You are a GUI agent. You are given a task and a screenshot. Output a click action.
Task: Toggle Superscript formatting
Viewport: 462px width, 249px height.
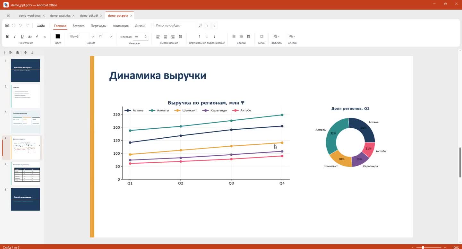pyautogui.click(x=37, y=37)
